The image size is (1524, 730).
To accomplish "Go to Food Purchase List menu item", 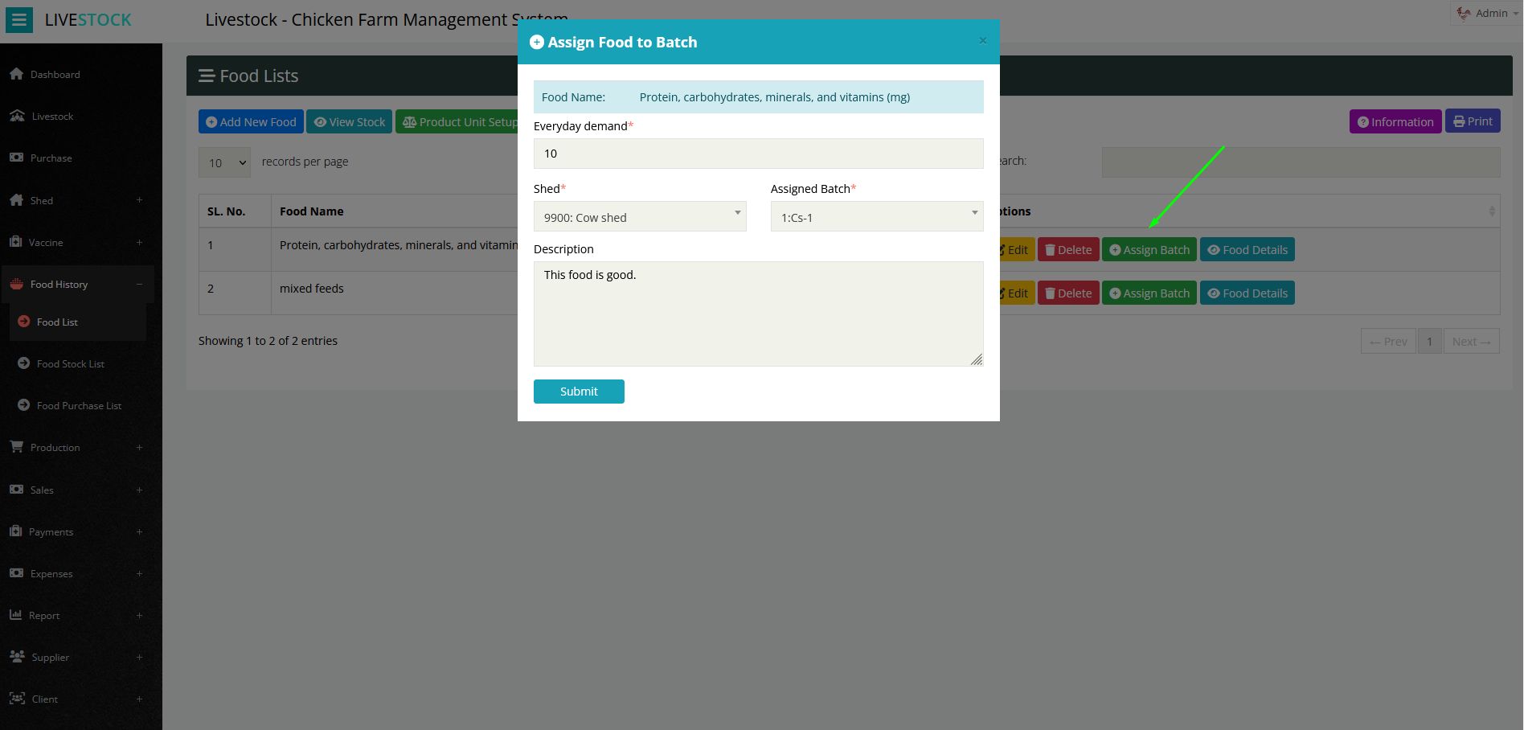I will pyautogui.click(x=79, y=406).
